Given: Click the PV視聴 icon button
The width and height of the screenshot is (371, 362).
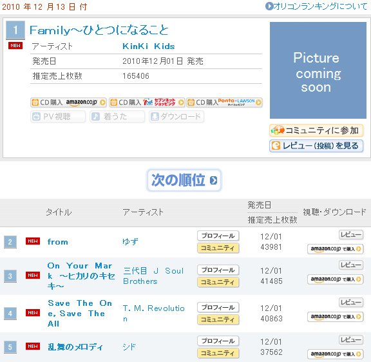Looking at the screenshot, I should [58, 117].
